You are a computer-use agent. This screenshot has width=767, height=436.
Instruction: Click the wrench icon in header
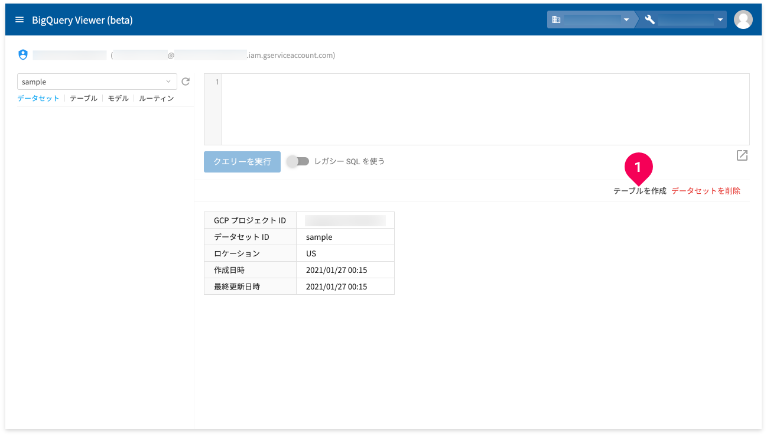click(x=650, y=19)
